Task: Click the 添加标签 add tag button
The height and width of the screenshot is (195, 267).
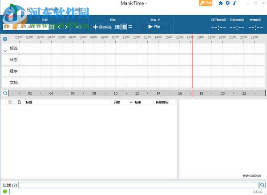Action: click(102, 27)
